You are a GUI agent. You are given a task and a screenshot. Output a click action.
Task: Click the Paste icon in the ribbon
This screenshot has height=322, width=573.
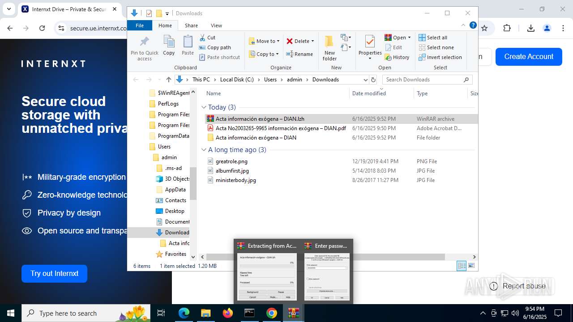[x=188, y=46]
